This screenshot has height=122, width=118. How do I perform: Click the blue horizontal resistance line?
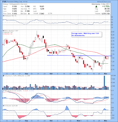[x=79, y=56]
